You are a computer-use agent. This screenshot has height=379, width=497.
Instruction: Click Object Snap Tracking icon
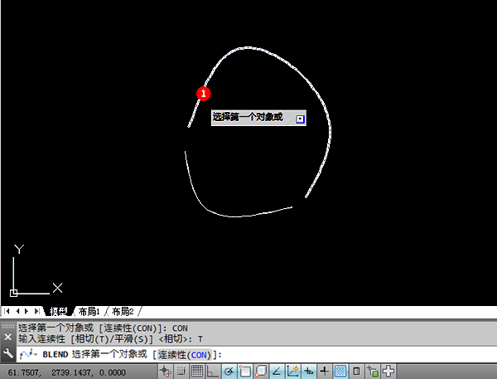coord(277,371)
